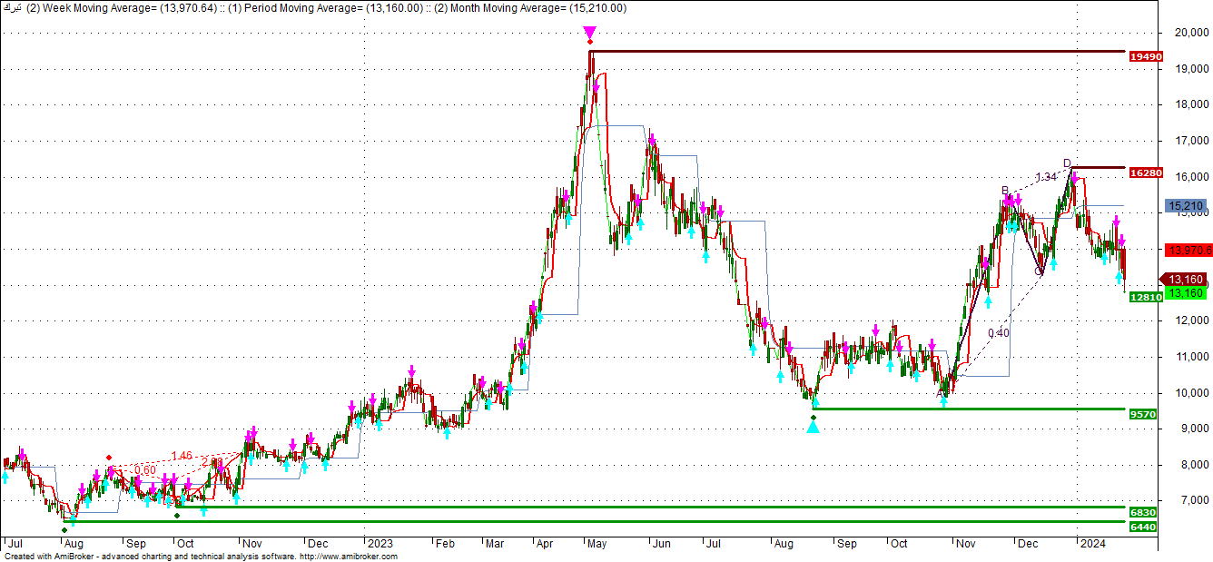This screenshot has height=562, width=1213.
Task: Select pattern point D label
Action: pos(1068,163)
